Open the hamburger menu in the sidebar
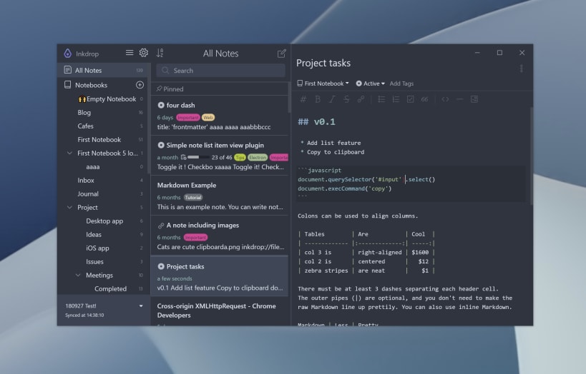The width and height of the screenshot is (586, 374). [130, 53]
